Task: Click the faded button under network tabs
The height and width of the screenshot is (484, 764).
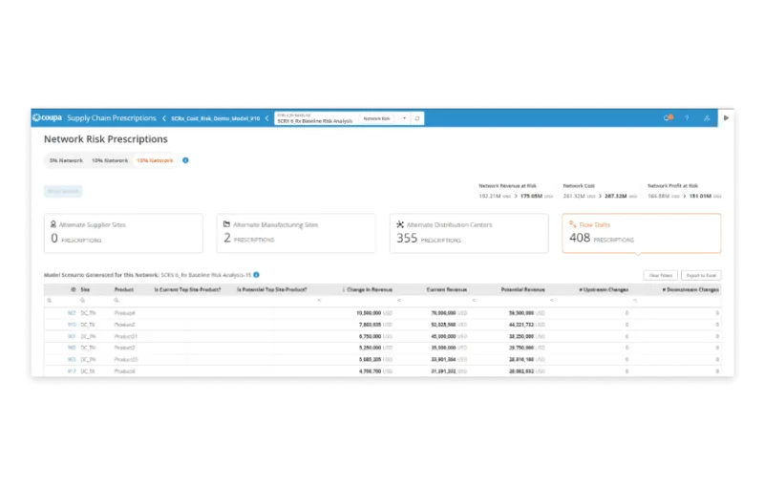Action: [63, 191]
